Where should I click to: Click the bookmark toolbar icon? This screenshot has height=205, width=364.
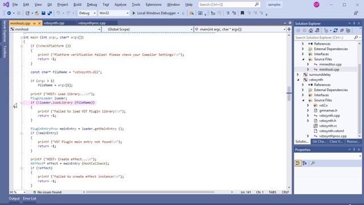pyautogui.click(x=242, y=13)
